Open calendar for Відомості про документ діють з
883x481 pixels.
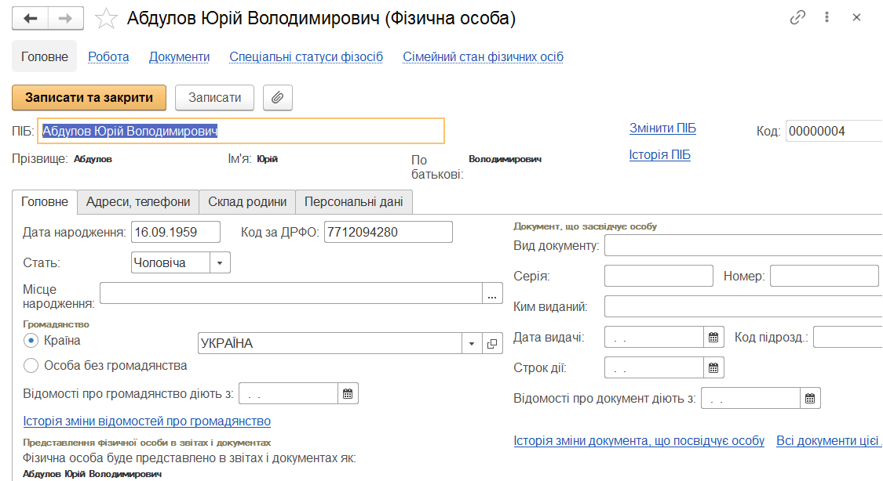pyautogui.click(x=810, y=399)
